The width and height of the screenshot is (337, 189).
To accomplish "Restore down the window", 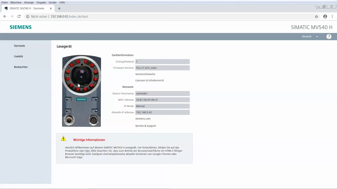I will click(324, 7).
